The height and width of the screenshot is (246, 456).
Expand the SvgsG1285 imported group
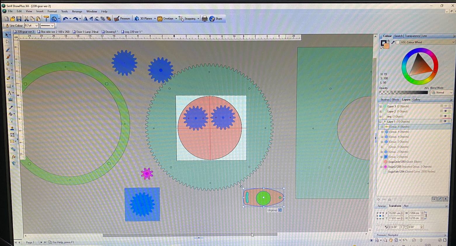[381, 166]
